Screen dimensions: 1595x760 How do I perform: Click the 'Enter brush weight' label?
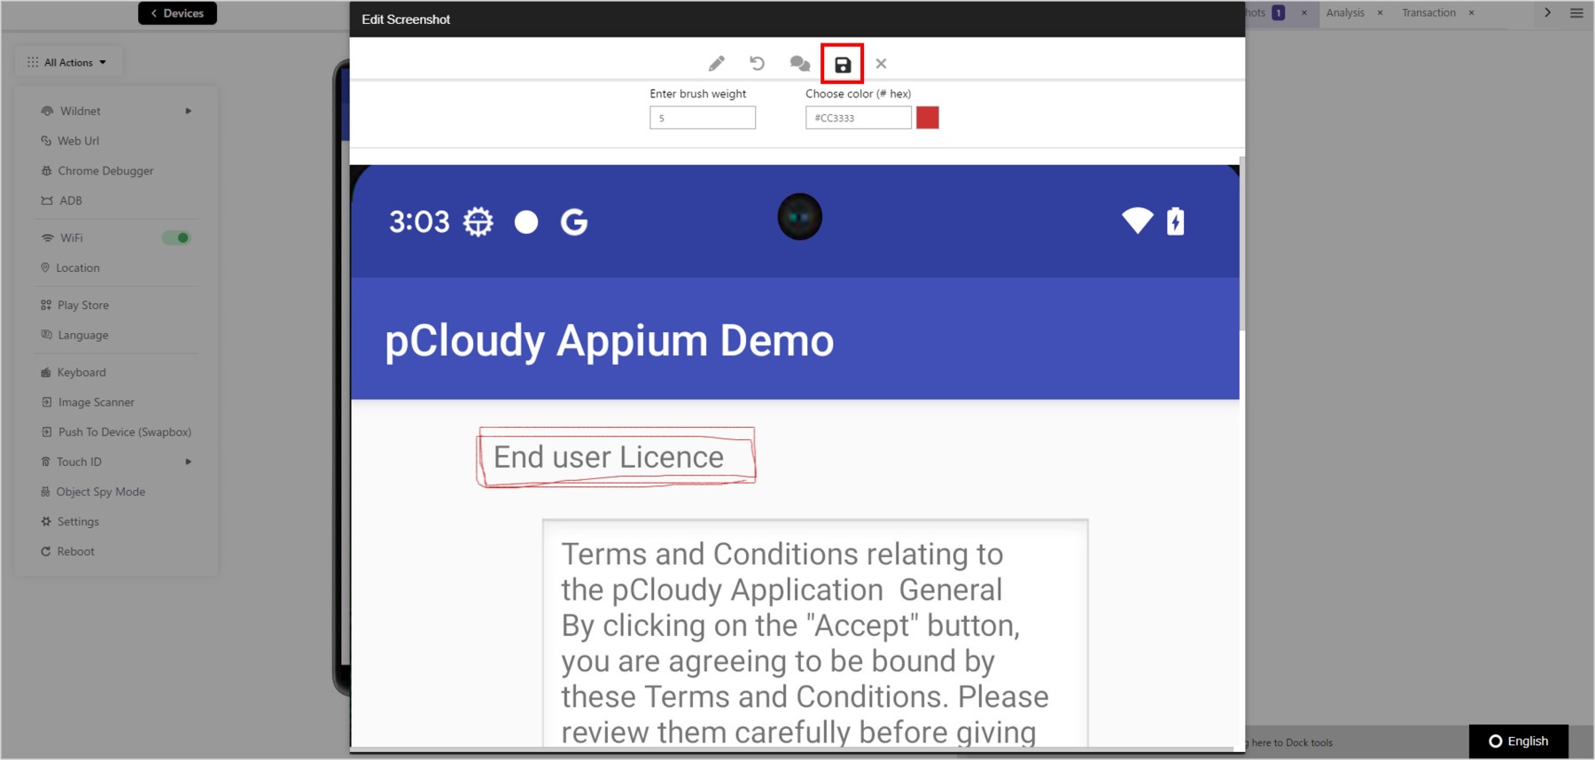tap(698, 94)
